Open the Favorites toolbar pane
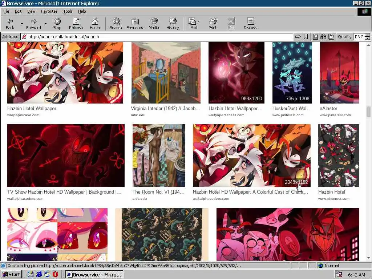Viewport: 372px width, 279px height. [135, 24]
